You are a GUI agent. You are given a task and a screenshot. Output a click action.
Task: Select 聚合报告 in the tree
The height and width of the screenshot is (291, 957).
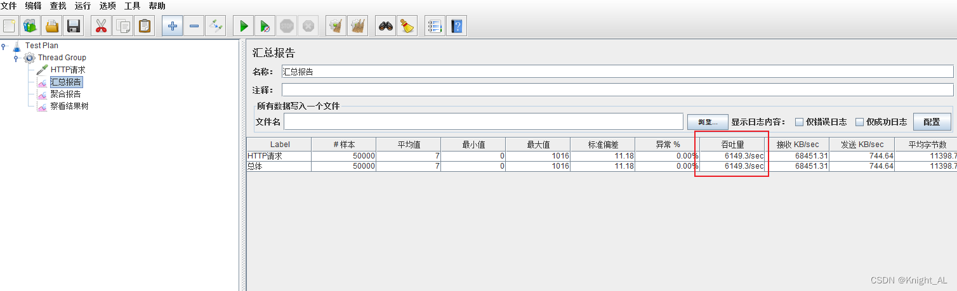point(66,94)
